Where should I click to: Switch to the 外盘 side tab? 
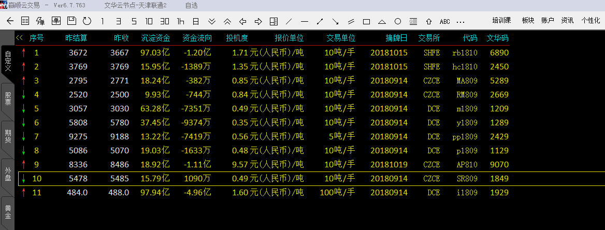(8, 175)
